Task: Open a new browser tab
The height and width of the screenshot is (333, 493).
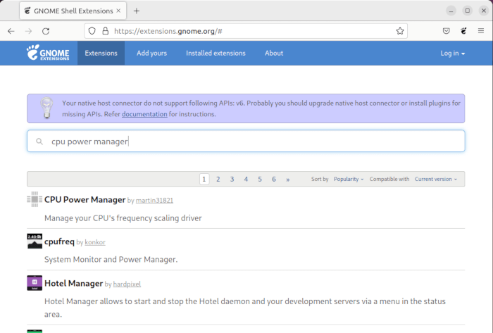Action: tap(136, 11)
